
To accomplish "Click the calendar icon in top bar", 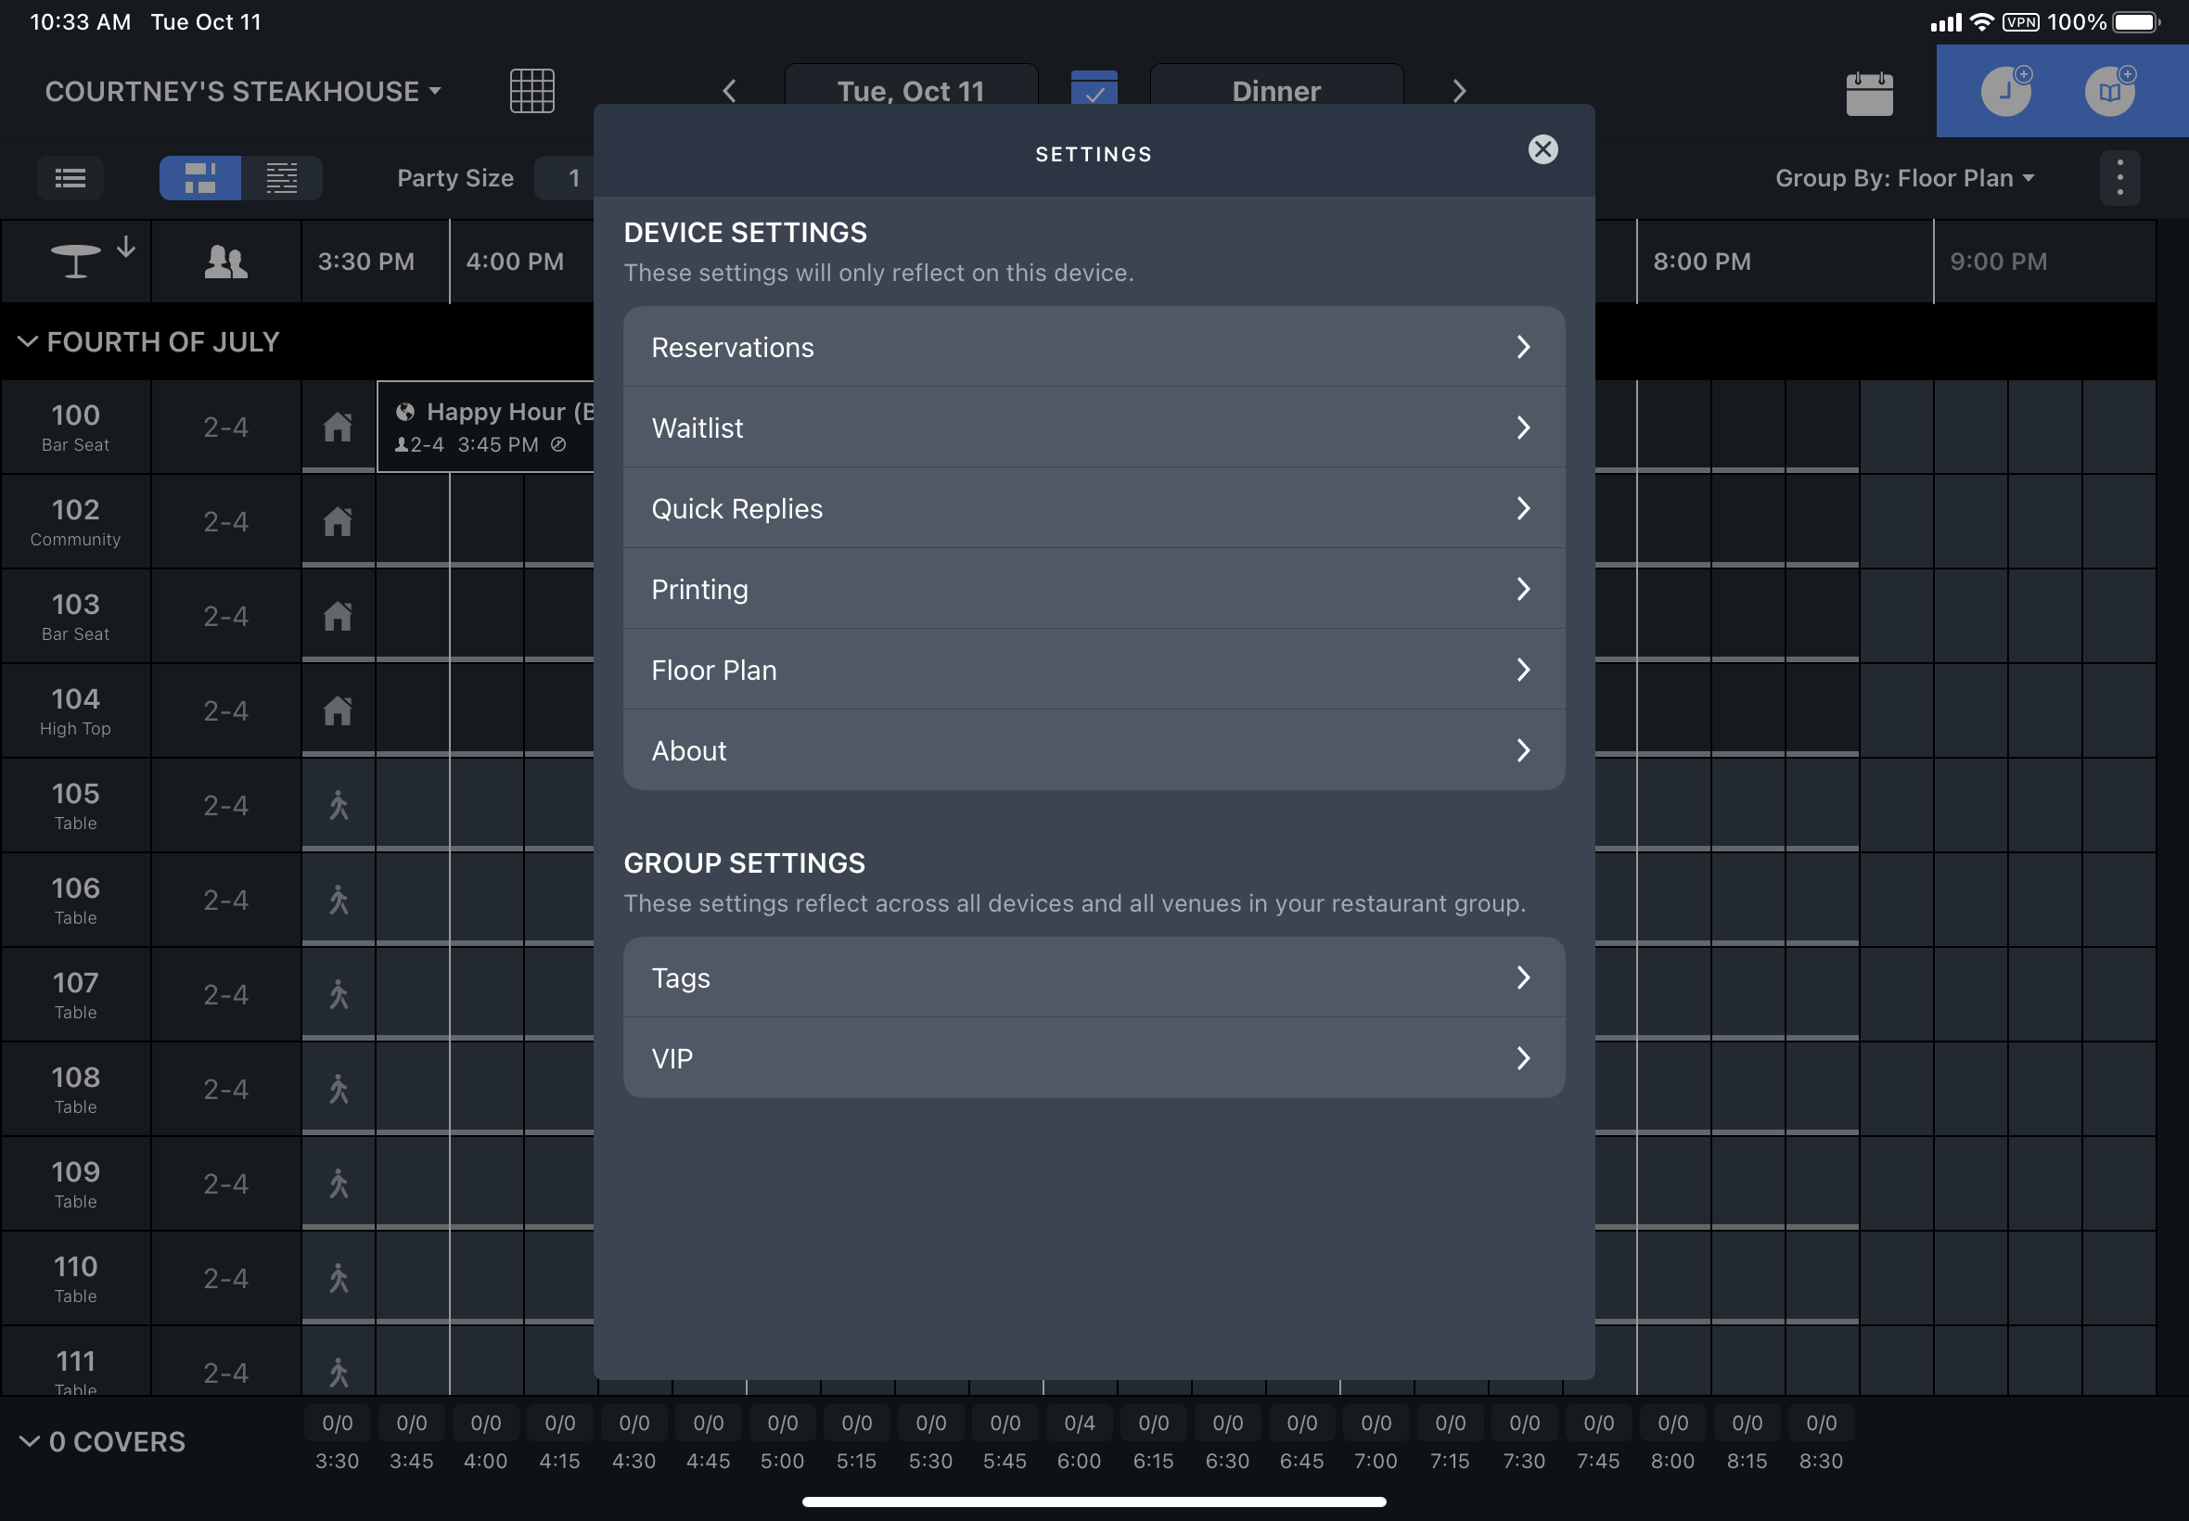I will click(x=1869, y=94).
